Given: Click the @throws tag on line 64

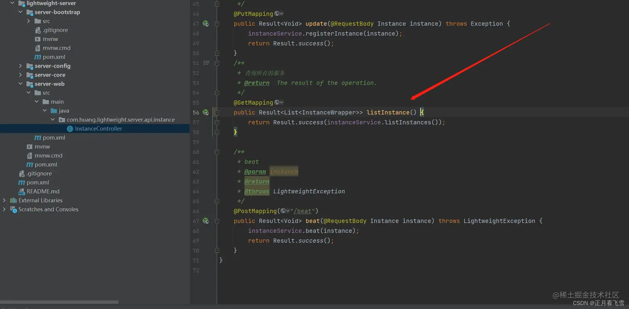Looking at the screenshot, I should coord(257,191).
